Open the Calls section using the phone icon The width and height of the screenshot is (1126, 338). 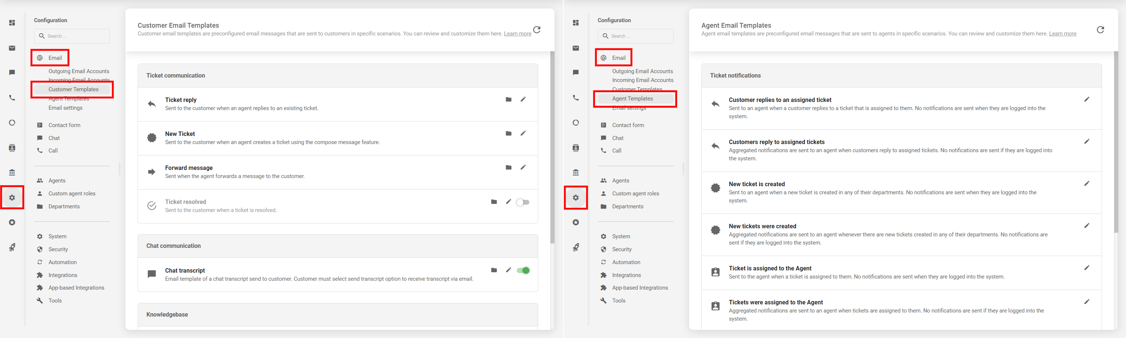[12, 98]
